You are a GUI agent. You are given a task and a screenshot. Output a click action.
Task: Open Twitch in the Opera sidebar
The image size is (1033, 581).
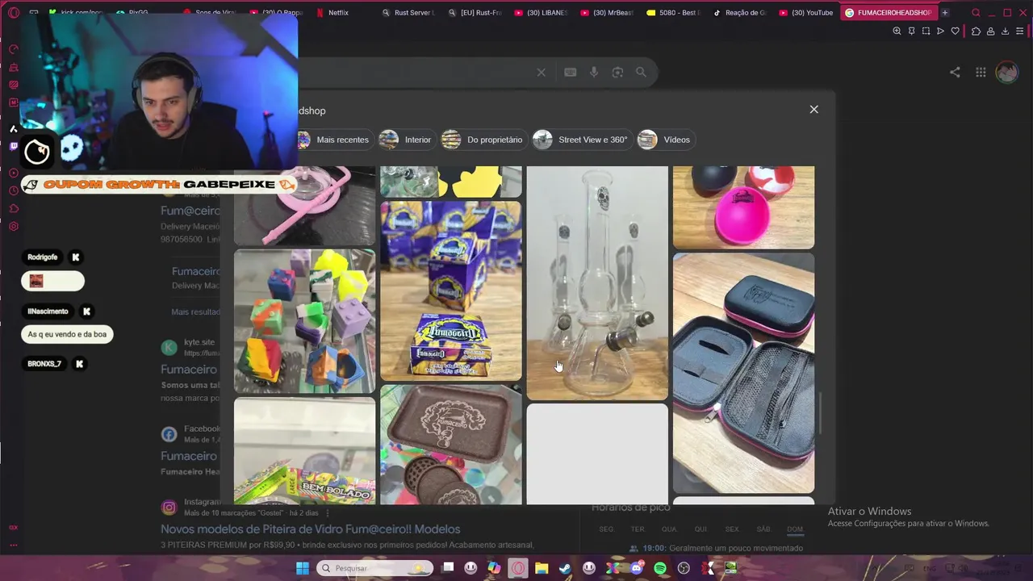tap(14, 146)
